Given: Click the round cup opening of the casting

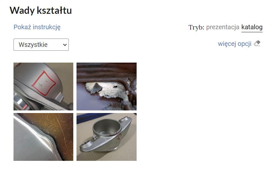Looking at the screenshot, I should click(107, 126).
